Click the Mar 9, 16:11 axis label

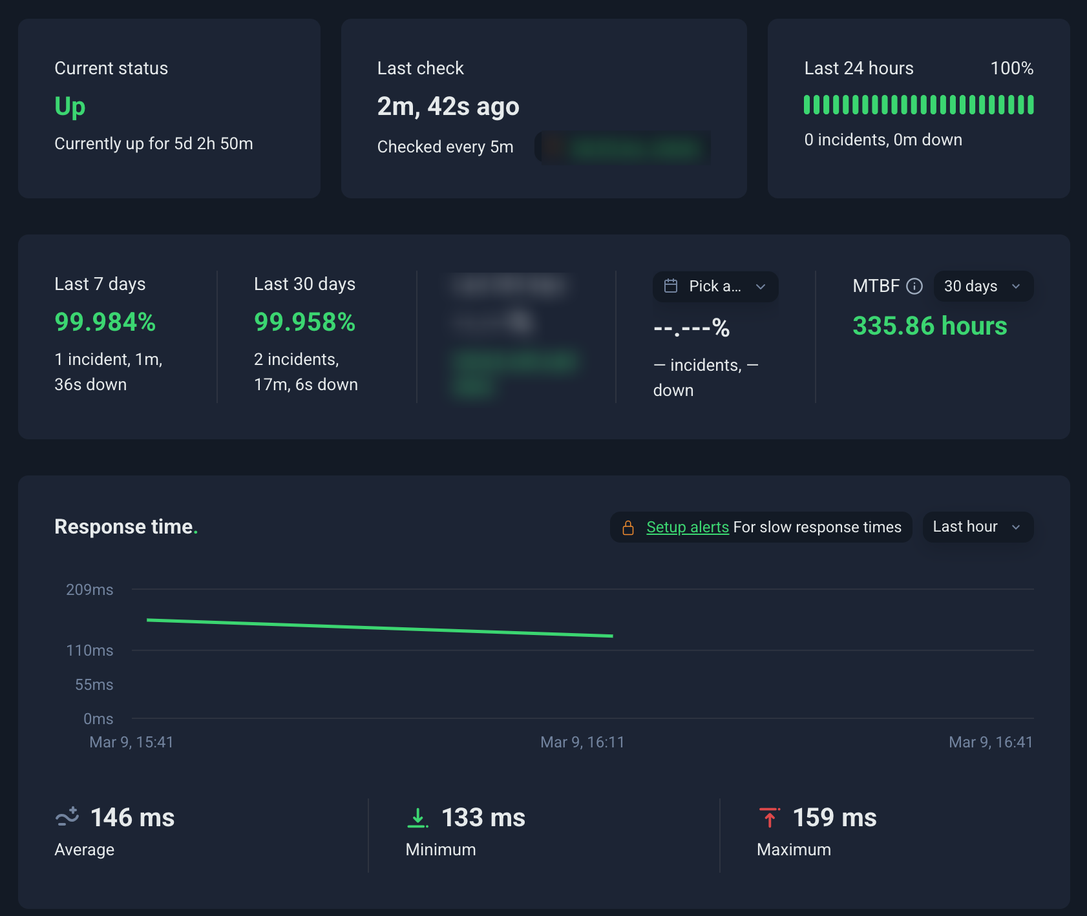(582, 742)
